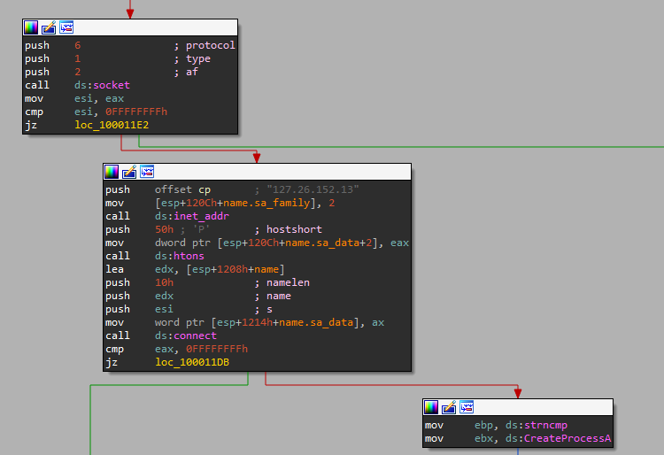Click the node color icon on the strncmp block

click(431, 407)
